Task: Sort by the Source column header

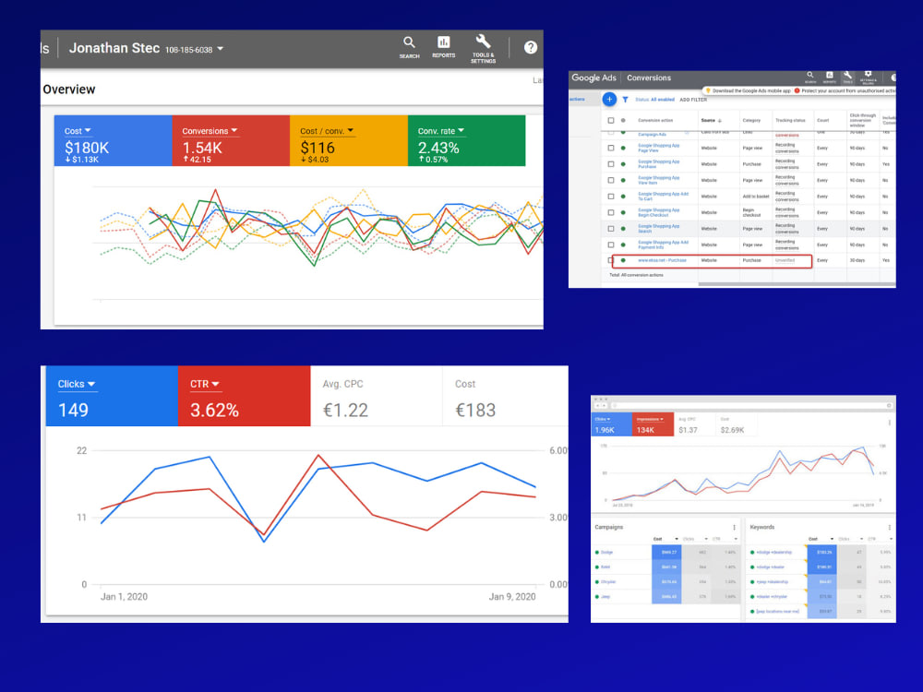Action: coord(711,120)
